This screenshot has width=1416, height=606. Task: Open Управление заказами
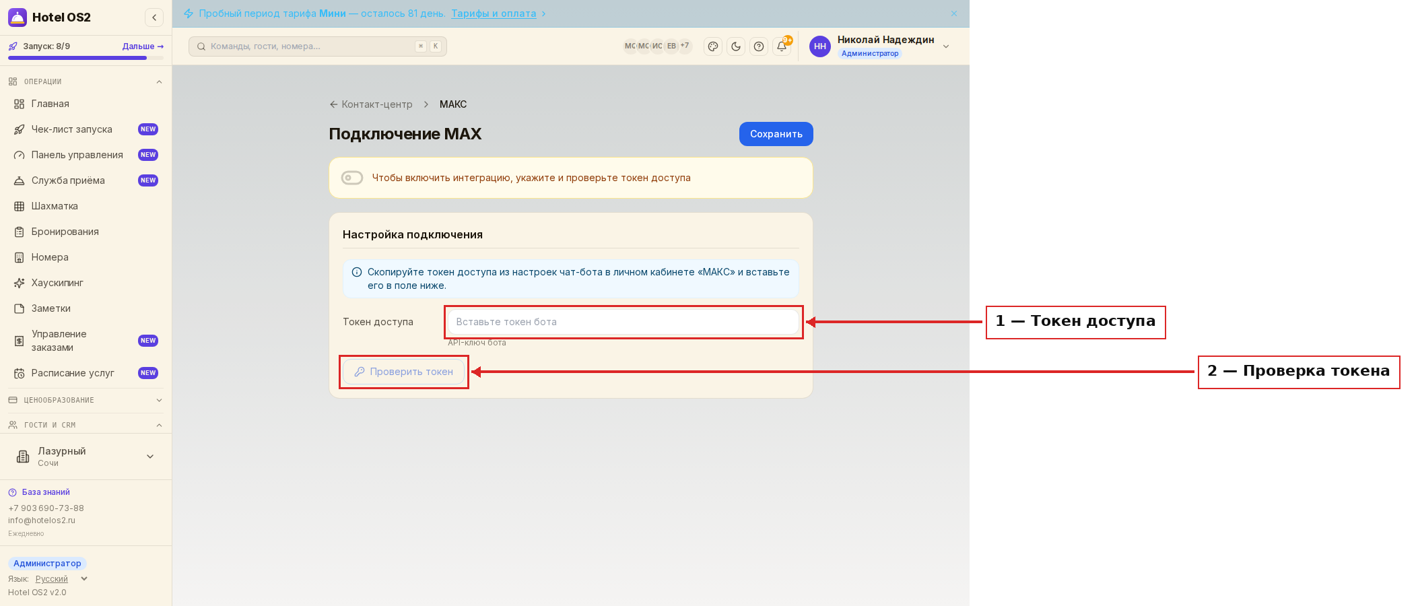(x=86, y=341)
